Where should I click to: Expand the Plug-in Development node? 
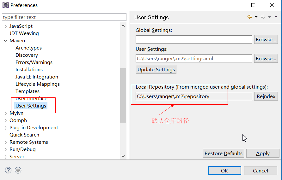click(x=6, y=128)
